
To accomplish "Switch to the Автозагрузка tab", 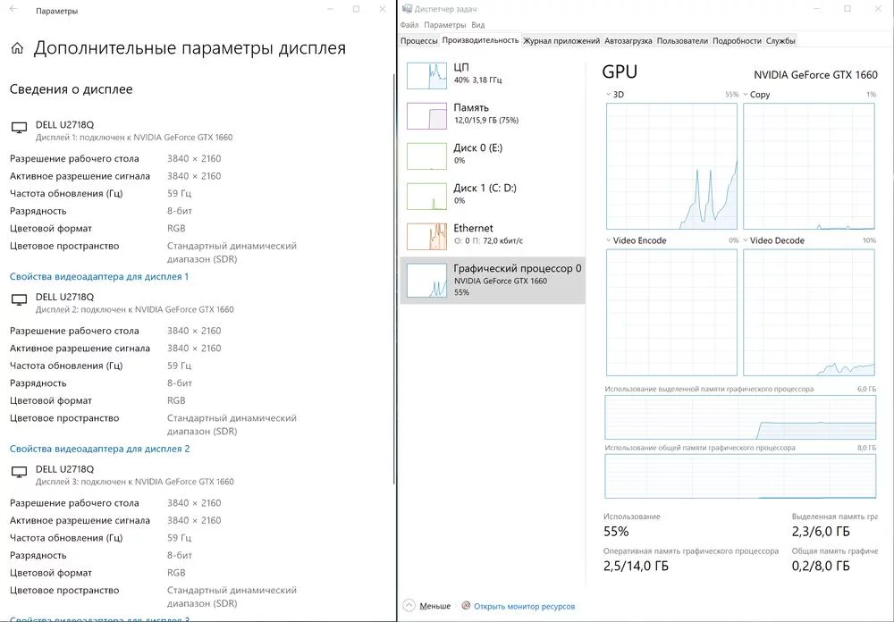I will [x=628, y=41].
